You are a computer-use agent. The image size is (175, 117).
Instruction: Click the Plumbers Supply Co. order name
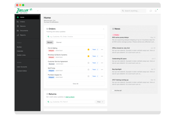[x=55, y=75]
